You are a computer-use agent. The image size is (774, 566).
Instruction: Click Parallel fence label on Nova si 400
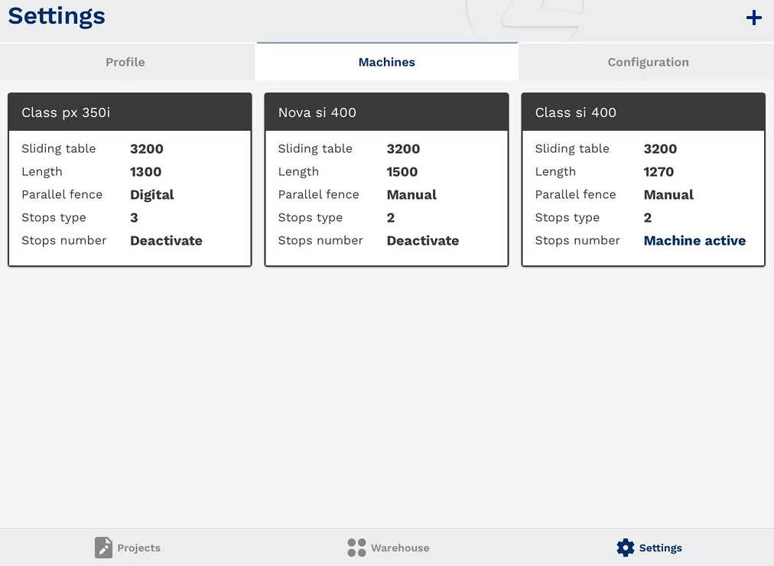[318, 195]
